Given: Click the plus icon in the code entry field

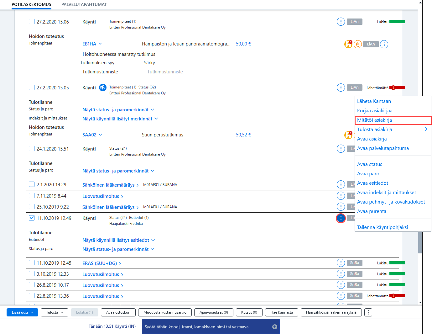Looking at the screenshot, I should tap(275, 327).
